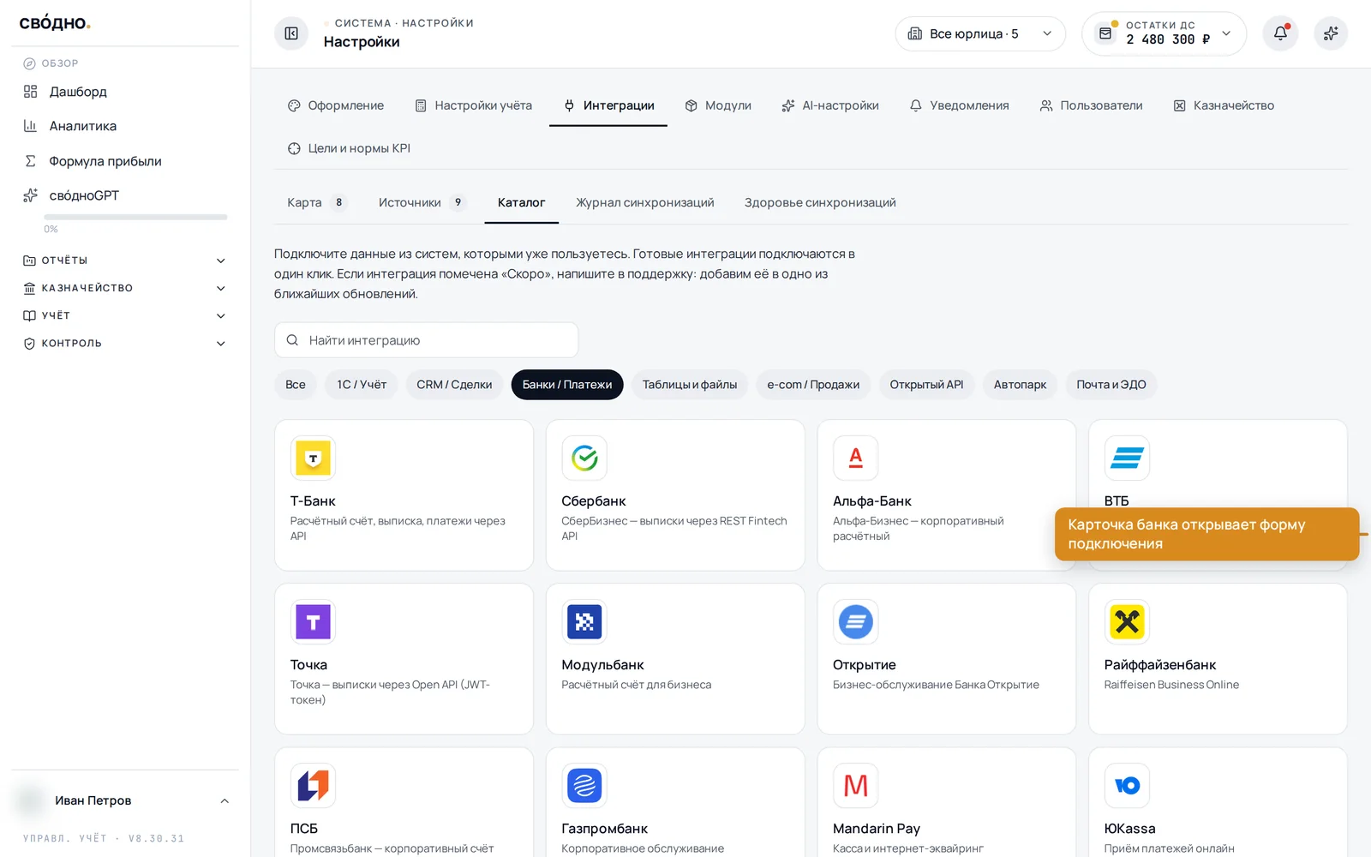Select the Все category filter
Image resolution: width=1371 pixels, height=857 pixels.
point(296,385)
